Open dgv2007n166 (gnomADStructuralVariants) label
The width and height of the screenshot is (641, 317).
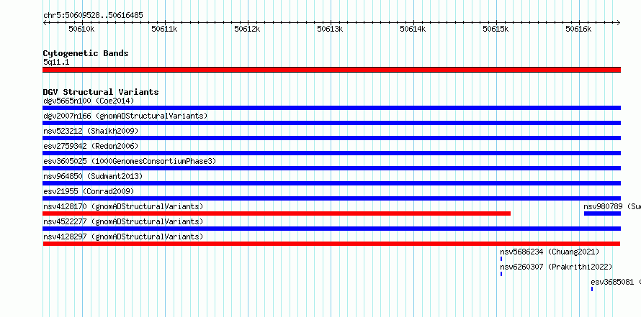(x=125, y=116)
